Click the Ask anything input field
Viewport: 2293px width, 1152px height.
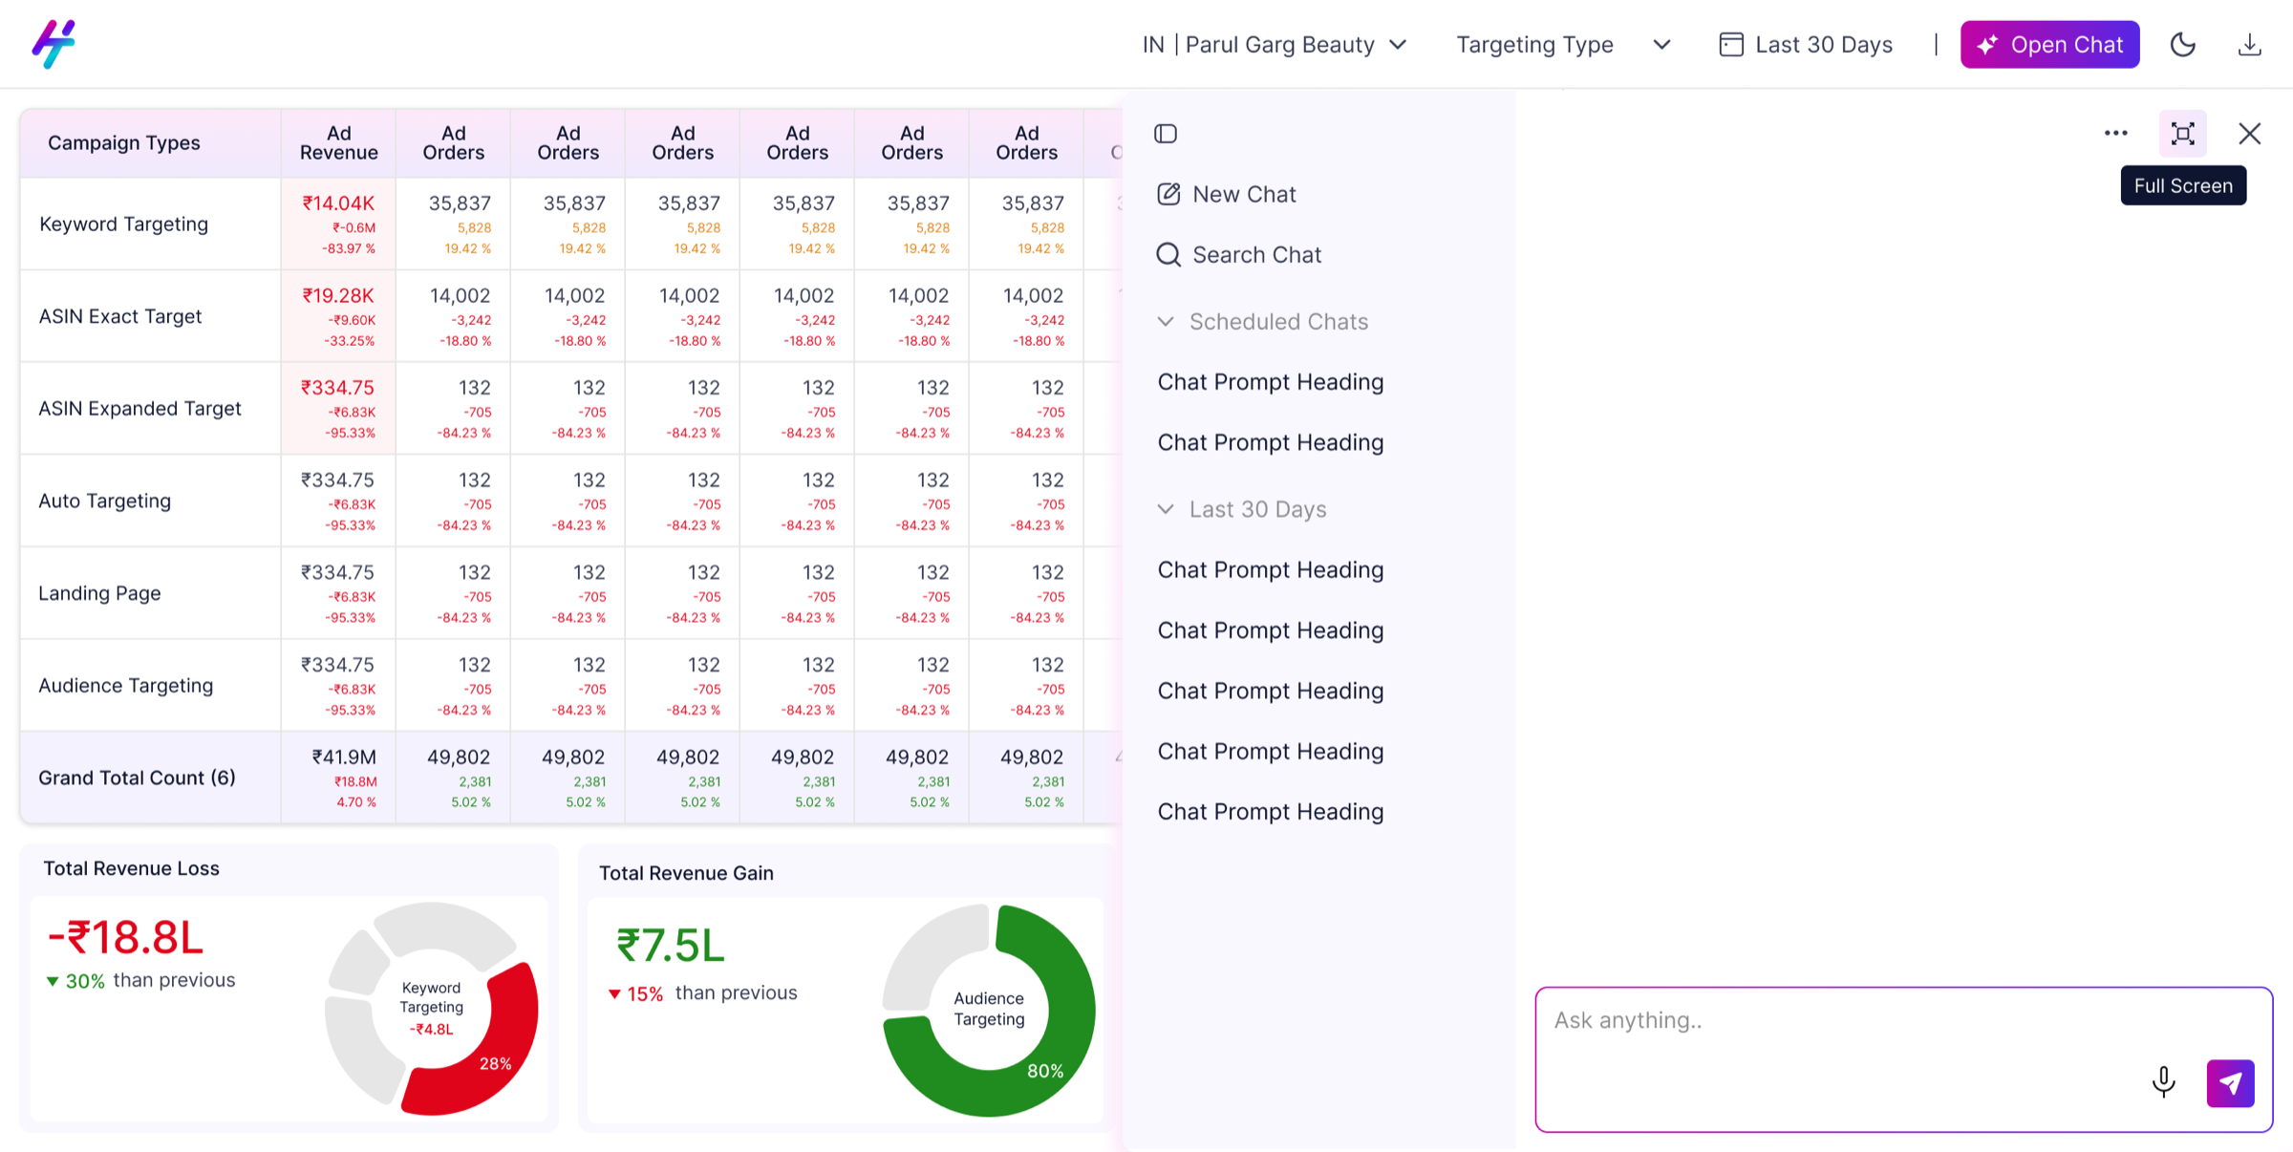pos(1903,1059)
